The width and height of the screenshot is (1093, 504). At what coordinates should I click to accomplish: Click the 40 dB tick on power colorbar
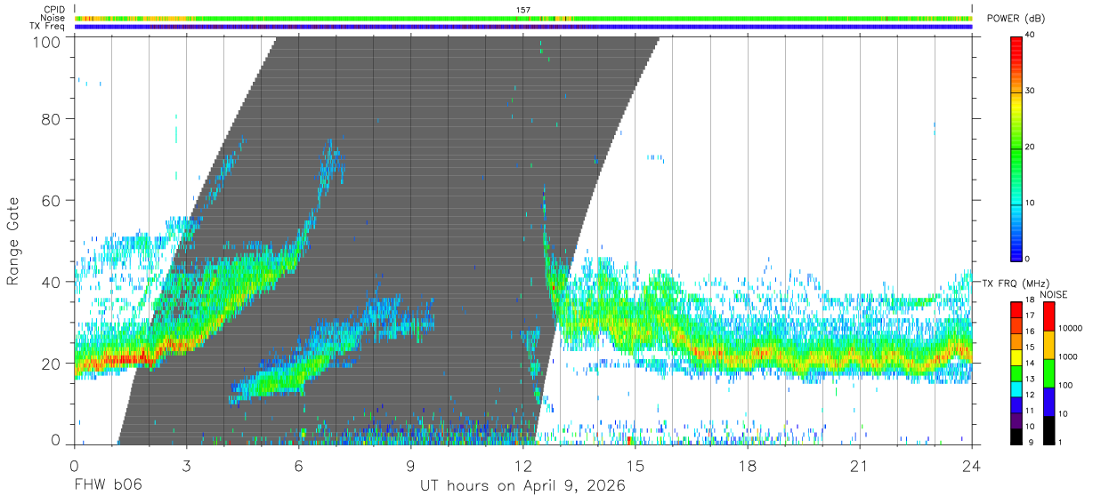point(1032,35)
